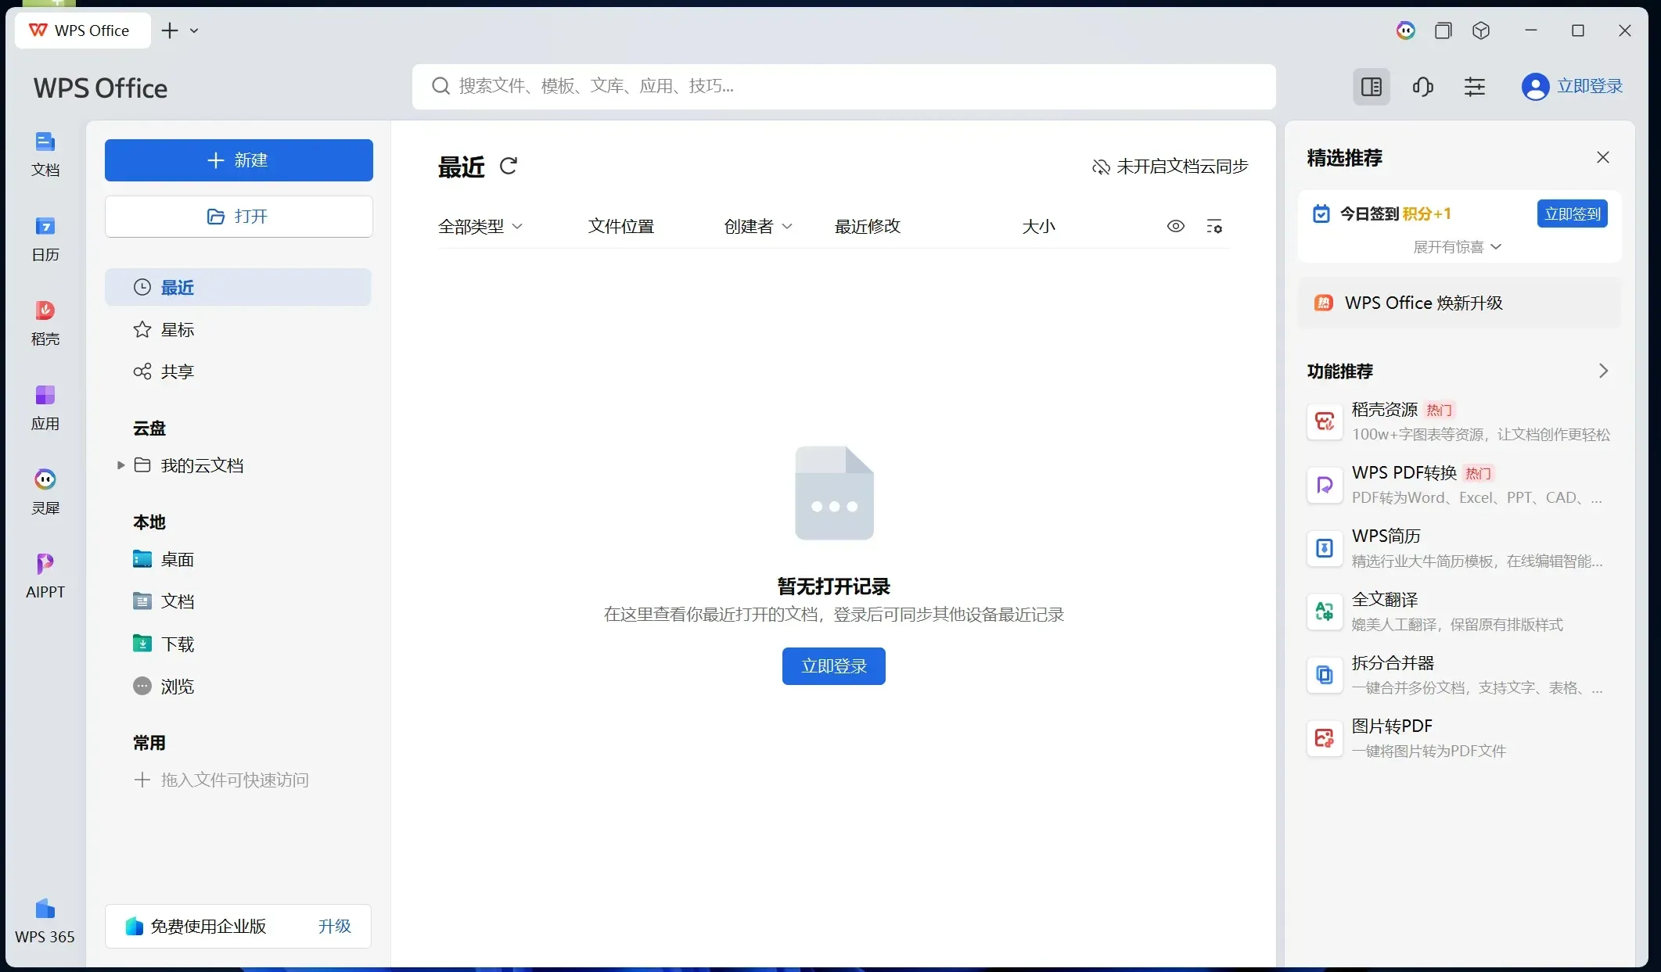Open the multi-window icon in title bar
The image size is (1661, 972).
(1443, 30)
